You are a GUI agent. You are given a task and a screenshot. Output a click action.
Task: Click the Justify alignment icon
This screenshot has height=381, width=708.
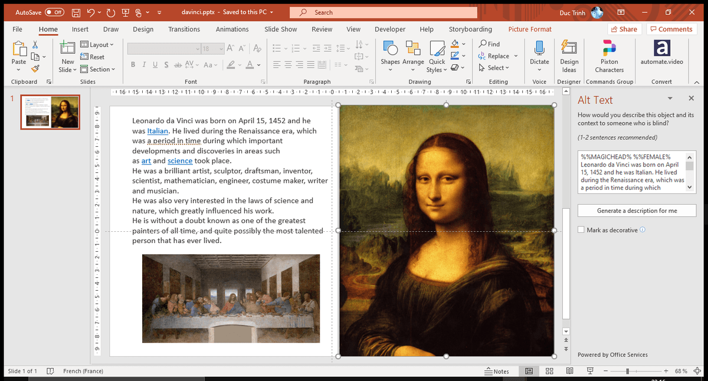pyautogui.click(x=310, y=65)
